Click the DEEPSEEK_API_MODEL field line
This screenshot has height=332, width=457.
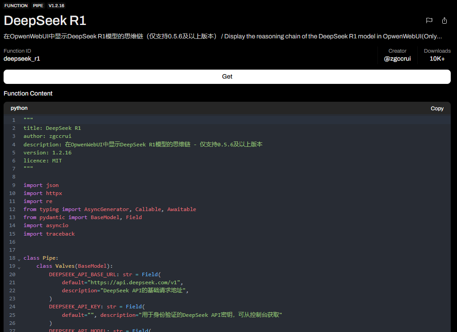[x=100, y=330]
